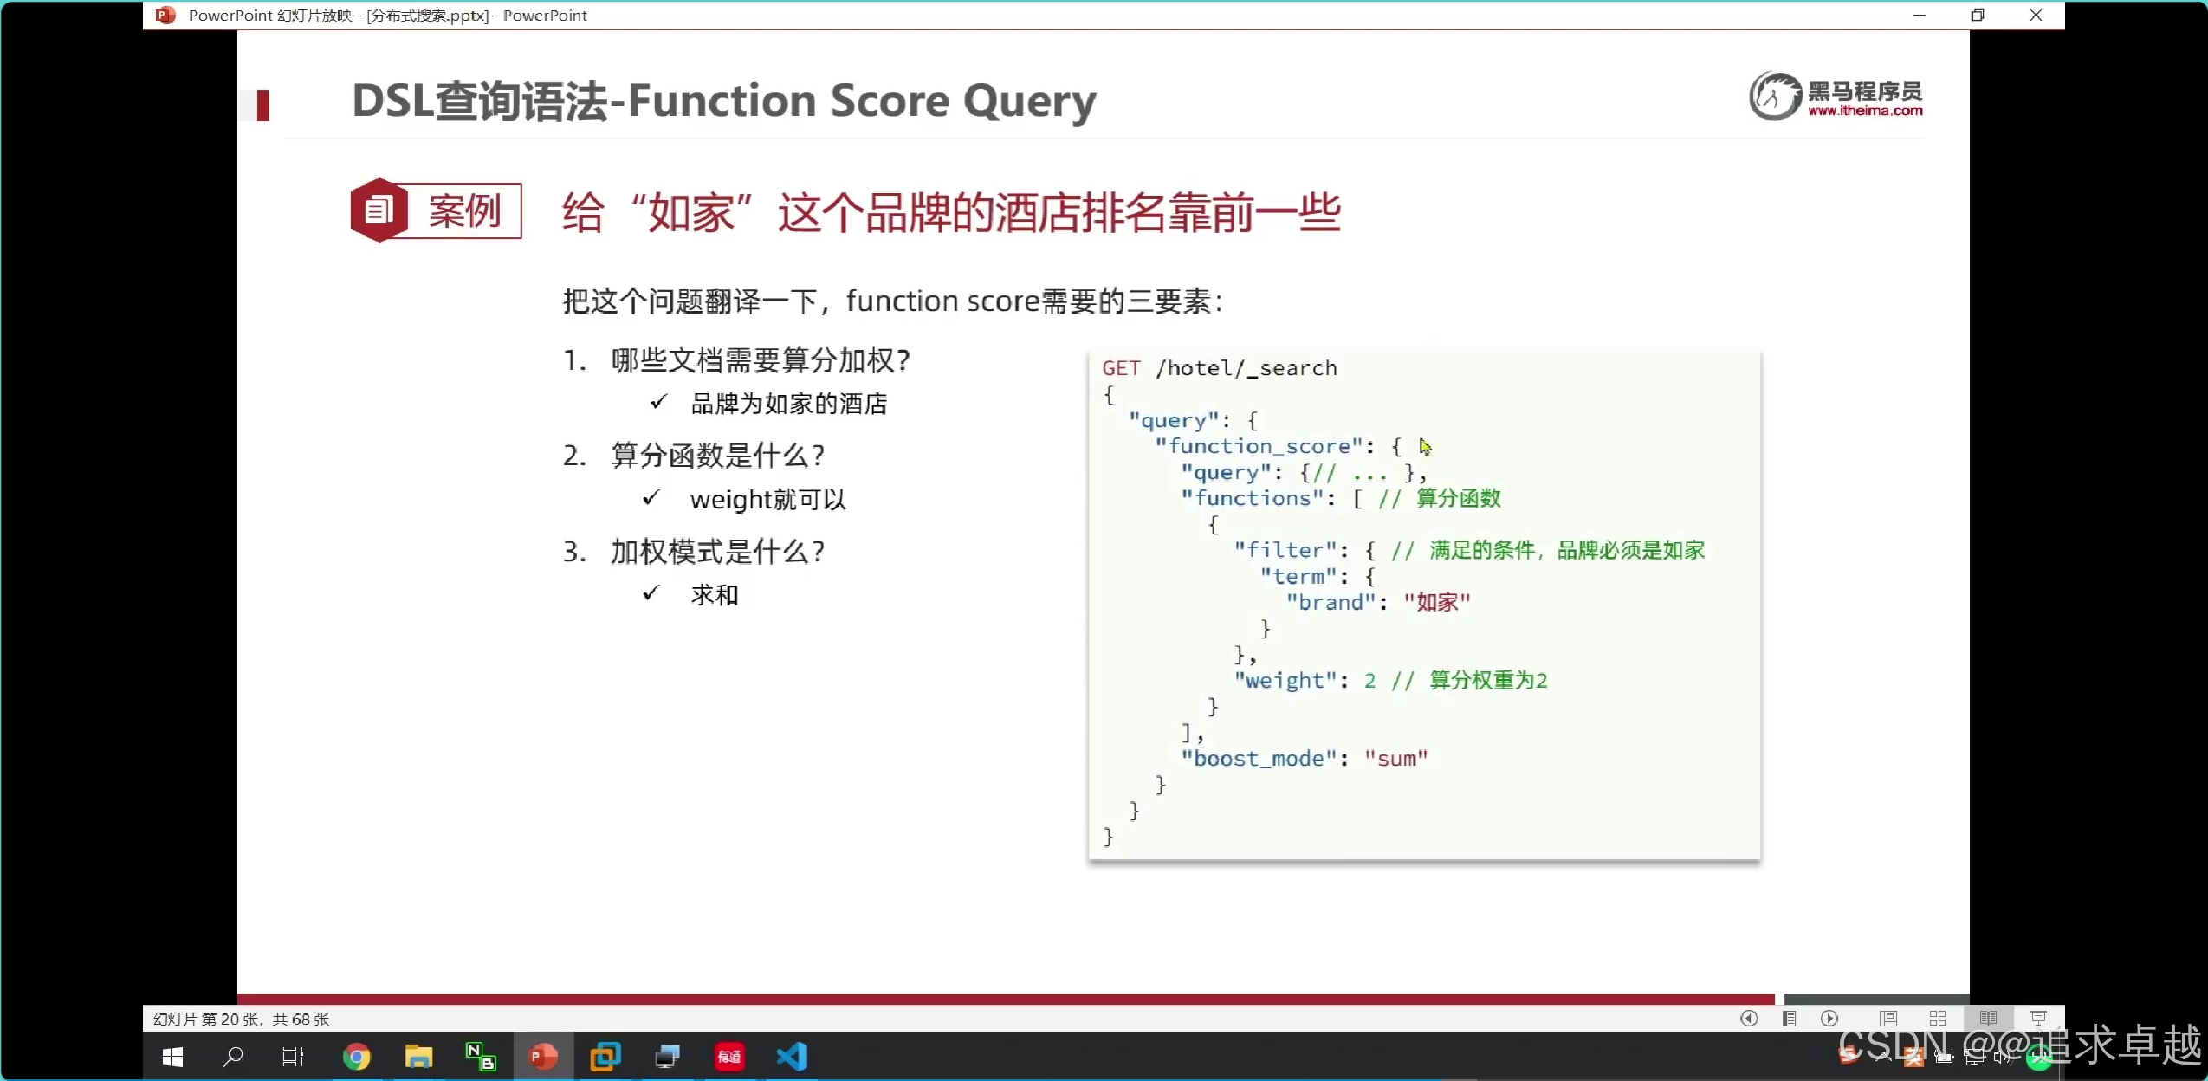Expand hidden system tray icons chevron
Screen dimensions: 2208x1081
[x=1882, y=1058]
